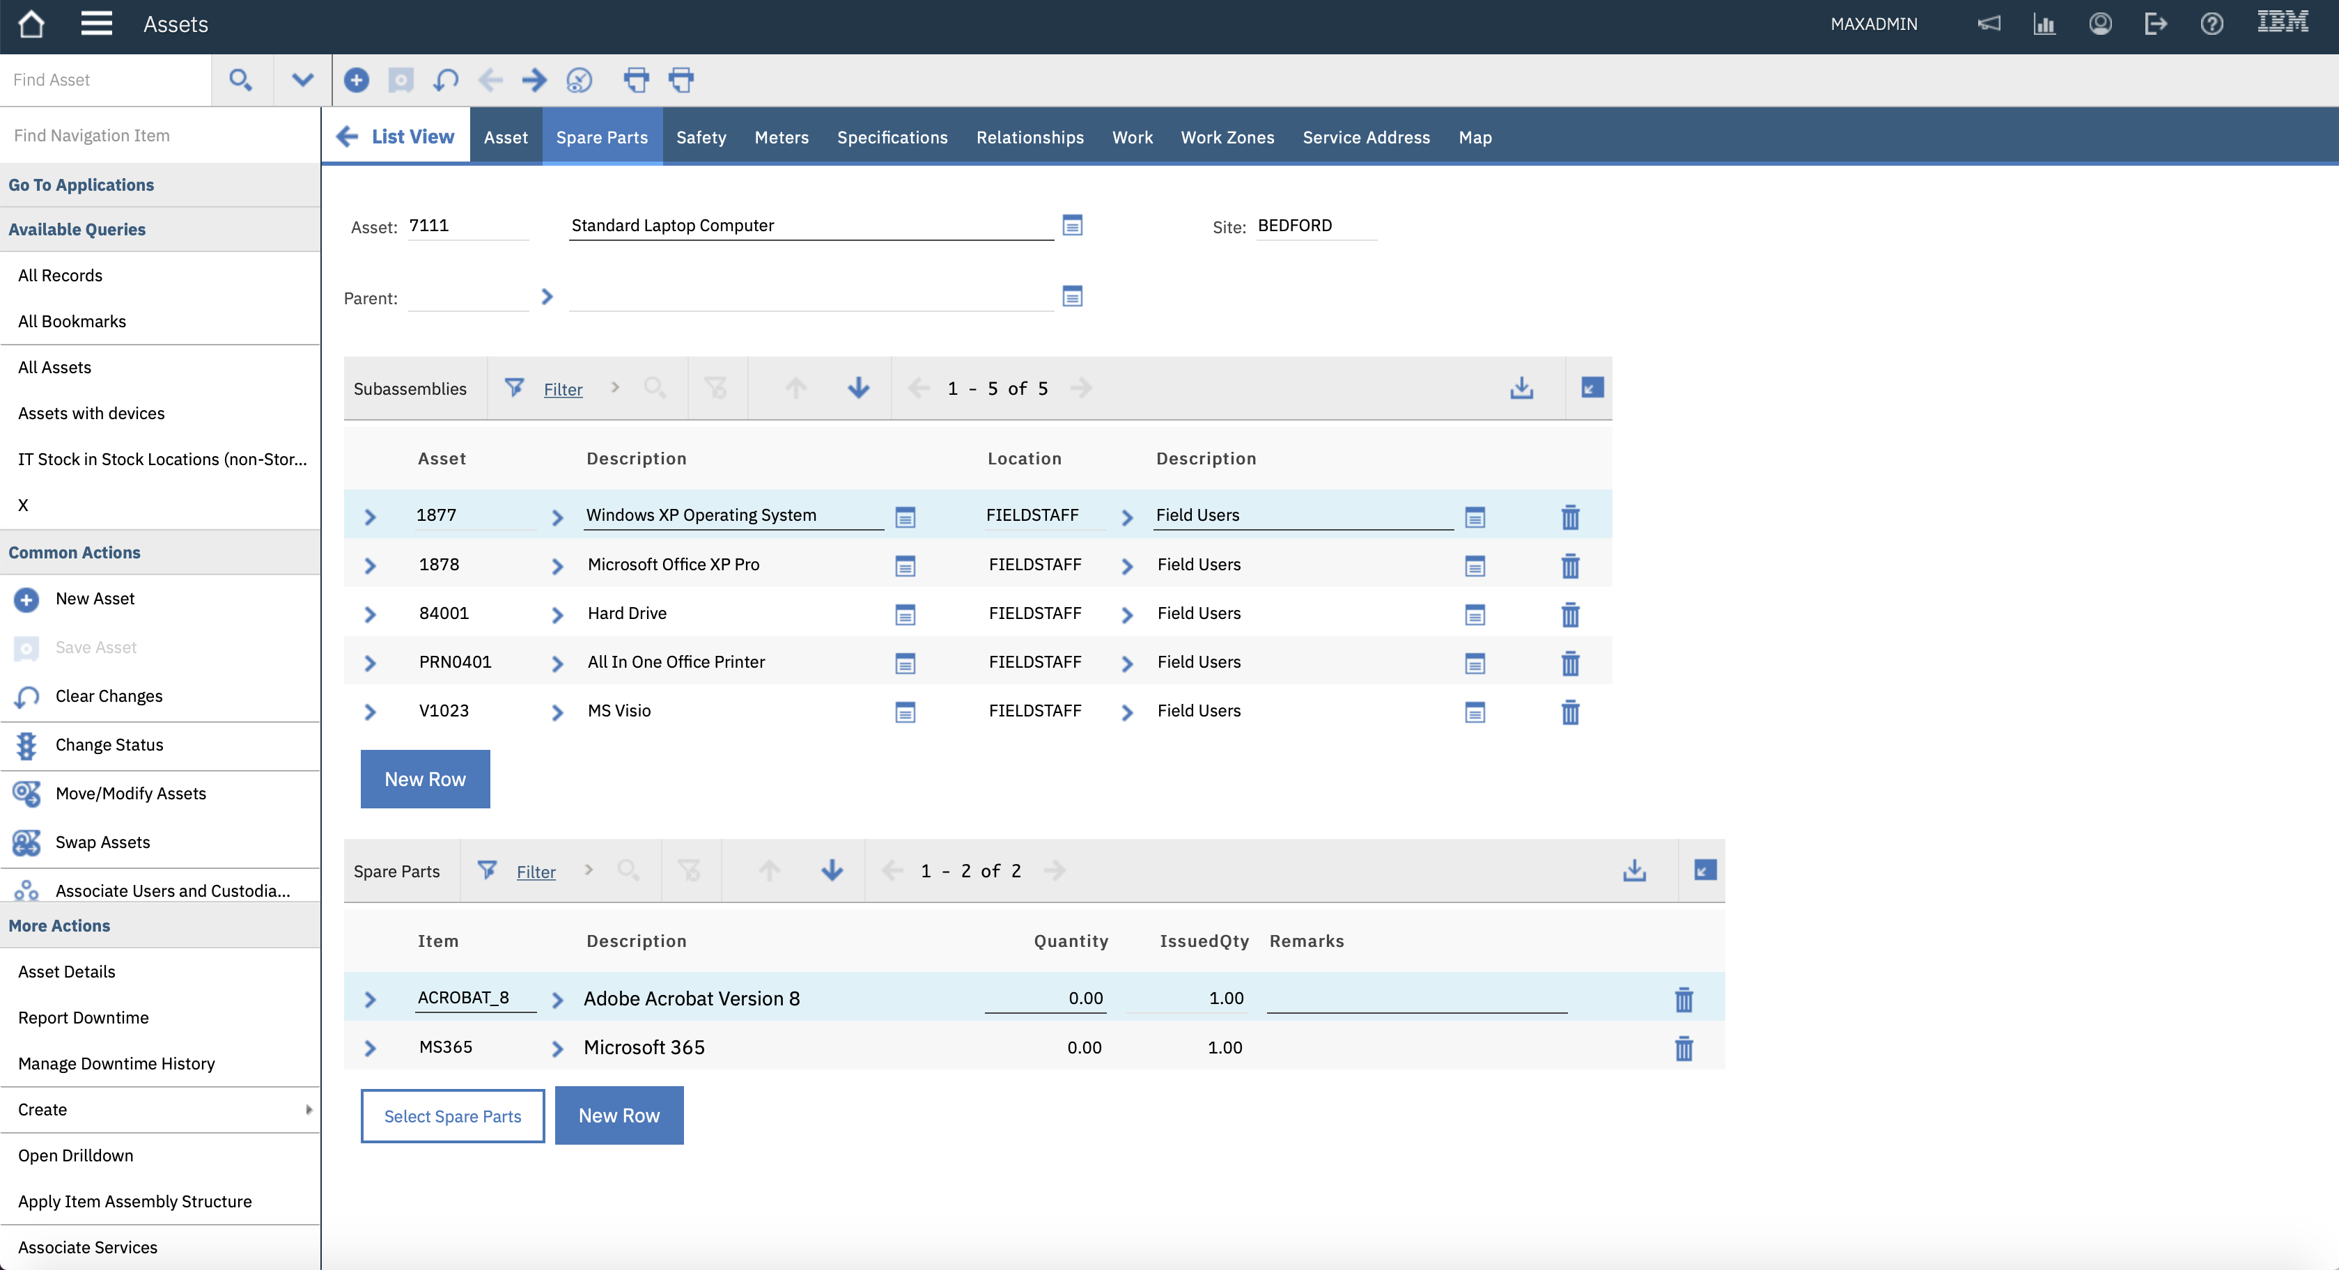Click the Home icon in top bar
The image size is (2339, 1270).
pyautogui.click(x=32, y=24)
